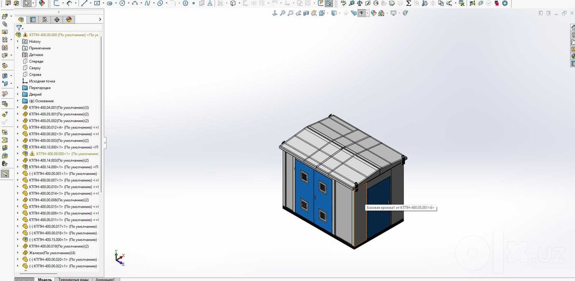
Task: Open Mass Properties scale icon
Action: tap(360, 3)
